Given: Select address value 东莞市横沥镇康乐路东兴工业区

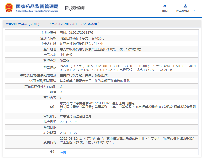Looking at the screenshot, I should pyautogui.click(x=82, y=44).
